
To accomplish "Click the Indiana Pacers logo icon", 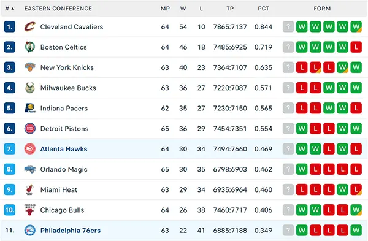I will pos(30,108).
